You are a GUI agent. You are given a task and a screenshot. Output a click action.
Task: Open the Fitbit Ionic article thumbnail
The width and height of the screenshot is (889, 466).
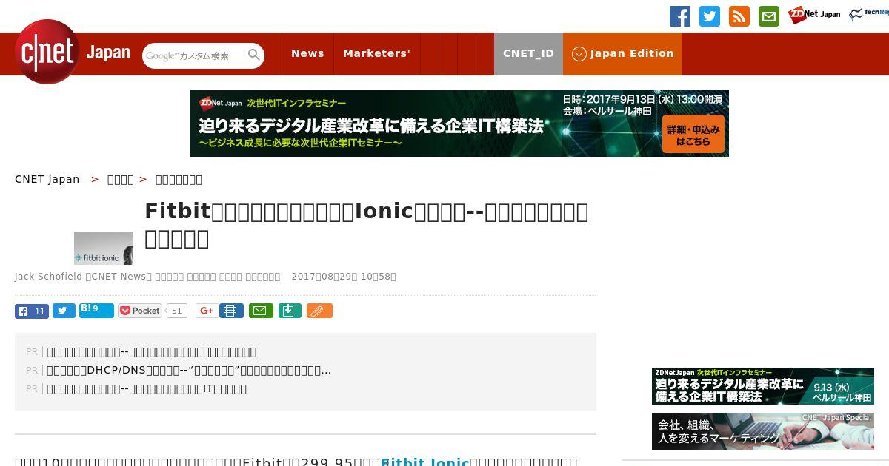coord(104,248)
